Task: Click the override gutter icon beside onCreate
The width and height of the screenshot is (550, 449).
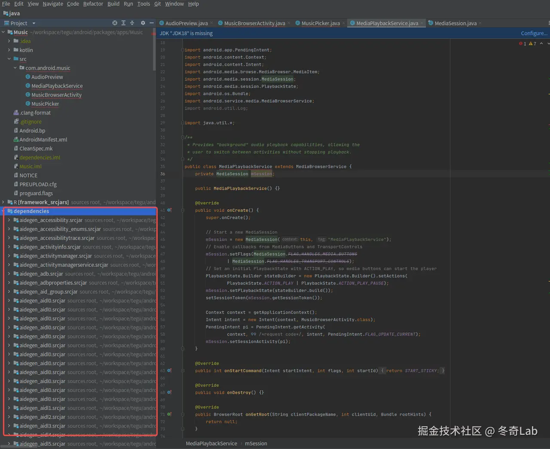Action: [x=169, y=210]
